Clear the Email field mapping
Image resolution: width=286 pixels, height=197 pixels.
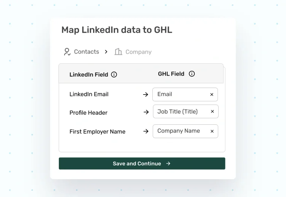(212, 95)
